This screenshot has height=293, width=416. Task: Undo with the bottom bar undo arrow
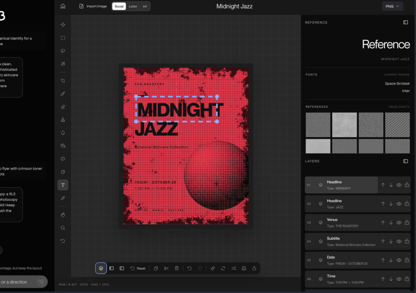coord(189,268)
